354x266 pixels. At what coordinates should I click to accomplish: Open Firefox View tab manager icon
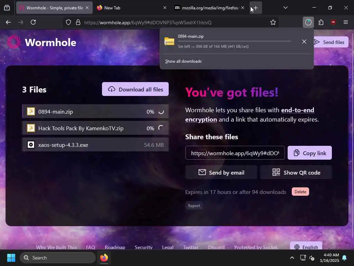[7, 8]
